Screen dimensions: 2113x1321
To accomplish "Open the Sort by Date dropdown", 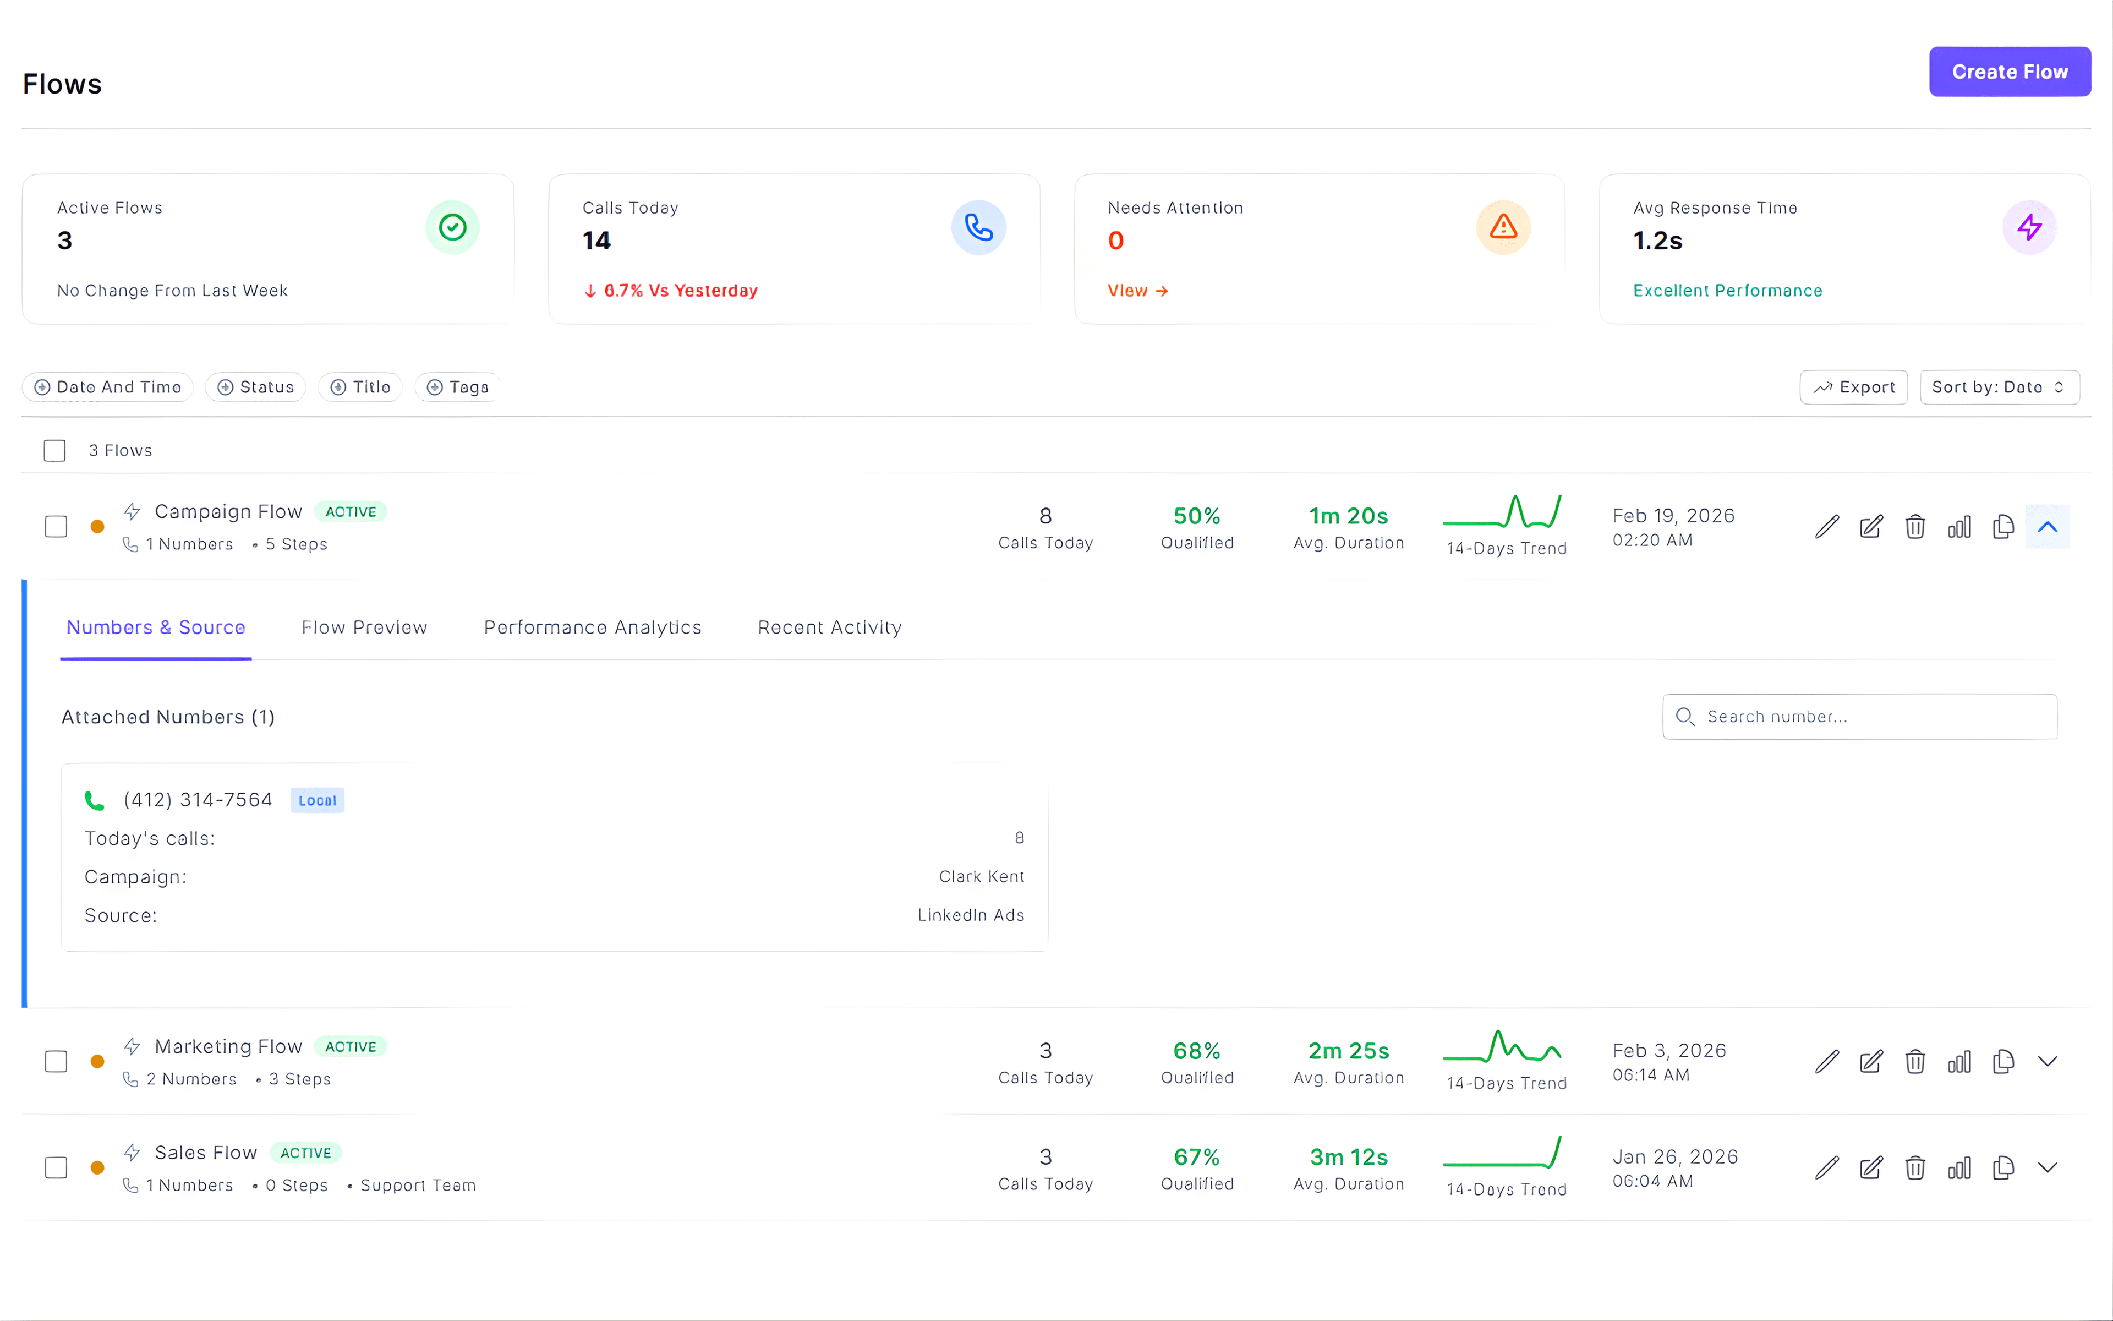I will click(2000, 387).
